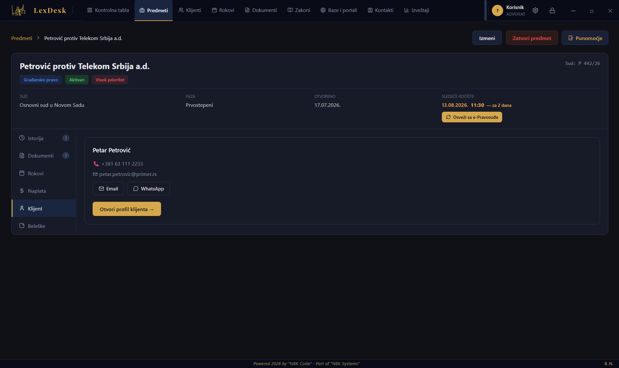Click the envelope icon beside petar.petrovic@primer.rs
The width and height of the screenshot is (619, 368).
[x=95, y=174]
